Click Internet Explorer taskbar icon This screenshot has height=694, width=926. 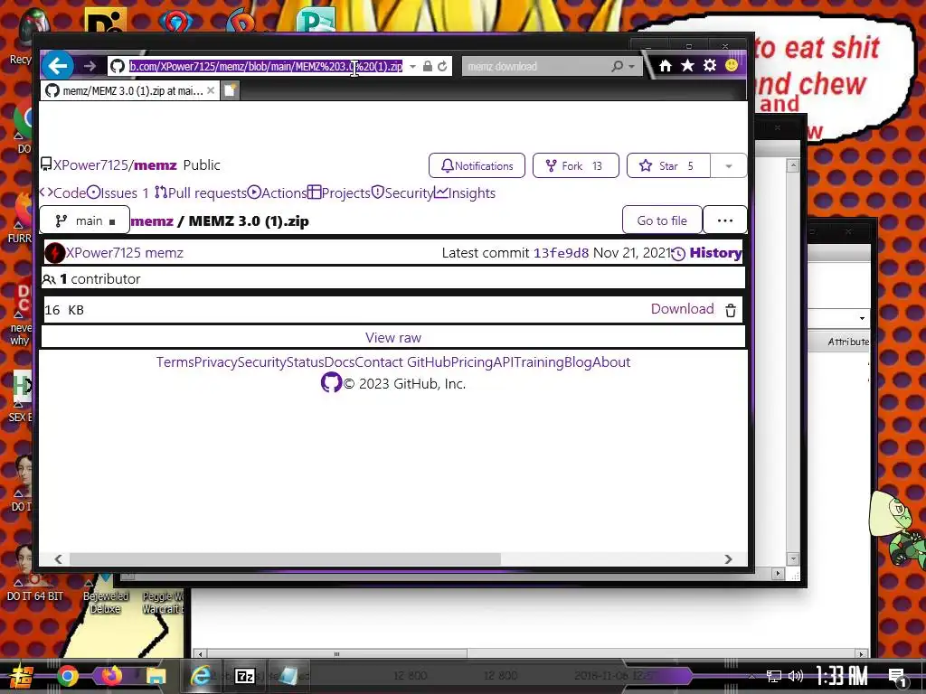(200, 676)
